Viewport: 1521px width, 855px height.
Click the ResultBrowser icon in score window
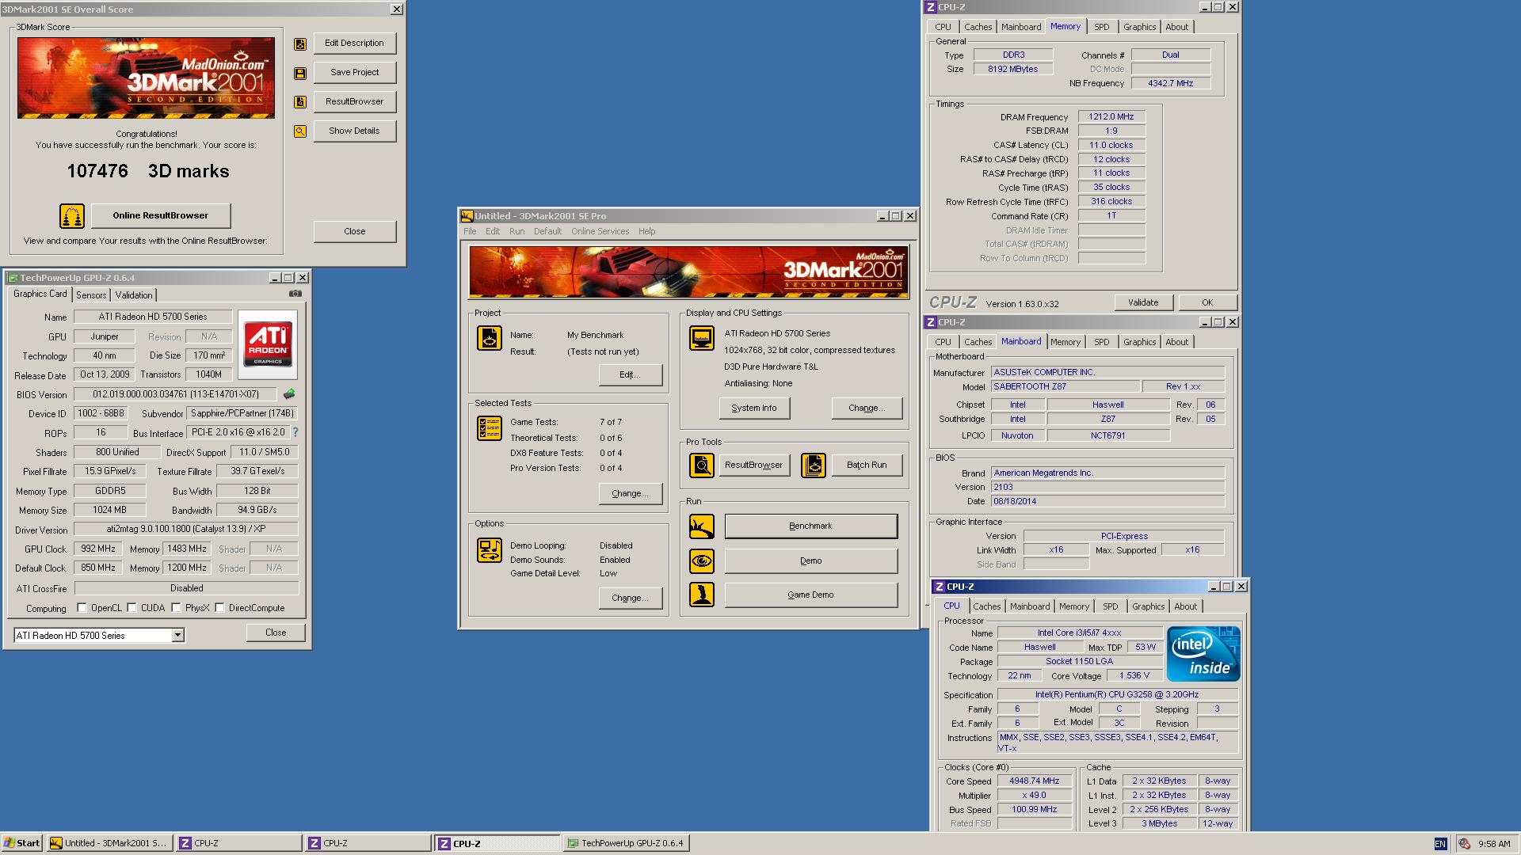pos(300,102)
